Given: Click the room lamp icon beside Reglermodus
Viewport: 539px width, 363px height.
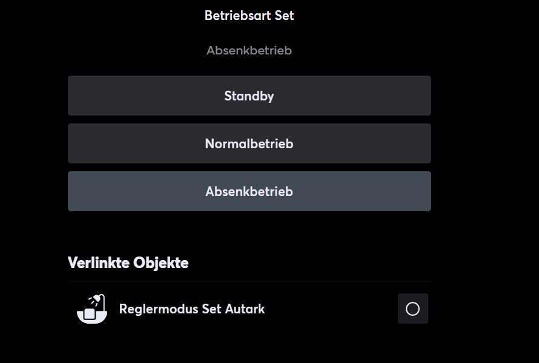Looking at the screenshot, I should 92,309.
